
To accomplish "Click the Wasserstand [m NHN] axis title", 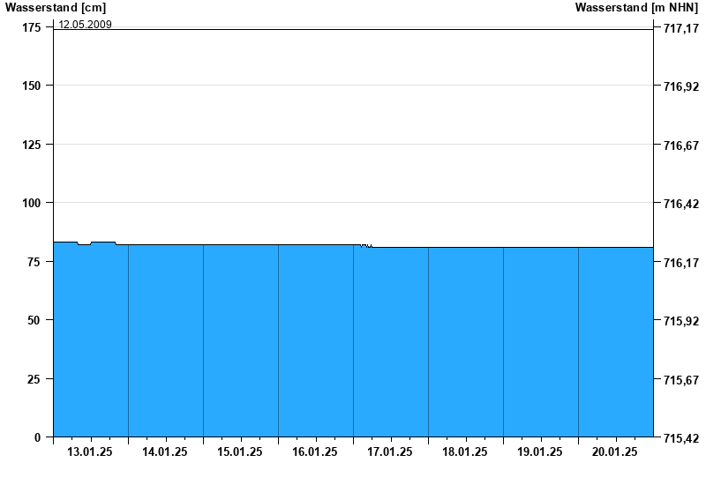I will 636,8.
